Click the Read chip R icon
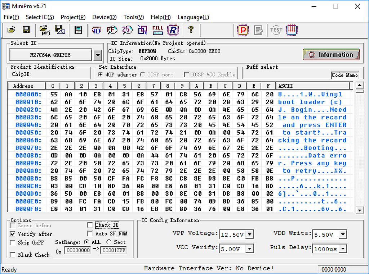This screenshot has height=274, width=369. point(173,30)
